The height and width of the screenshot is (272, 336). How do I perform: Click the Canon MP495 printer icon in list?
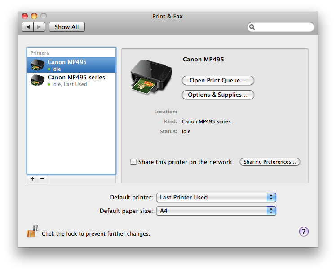pos(37,65)
